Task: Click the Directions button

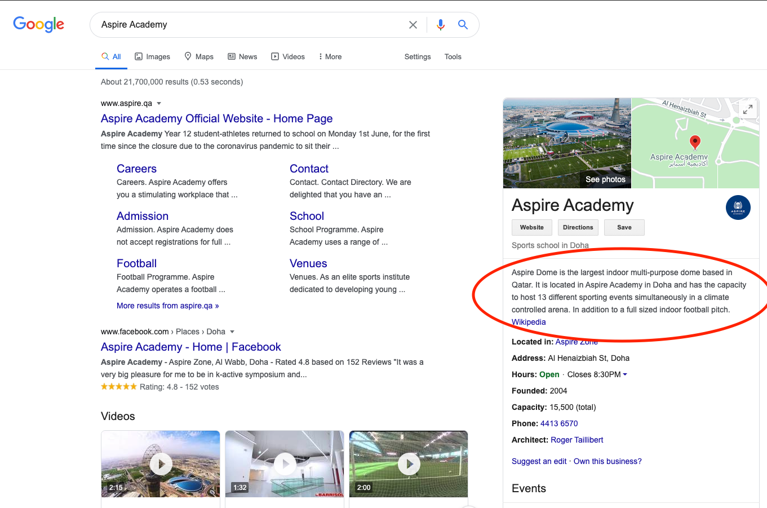Action: (578, 227)
